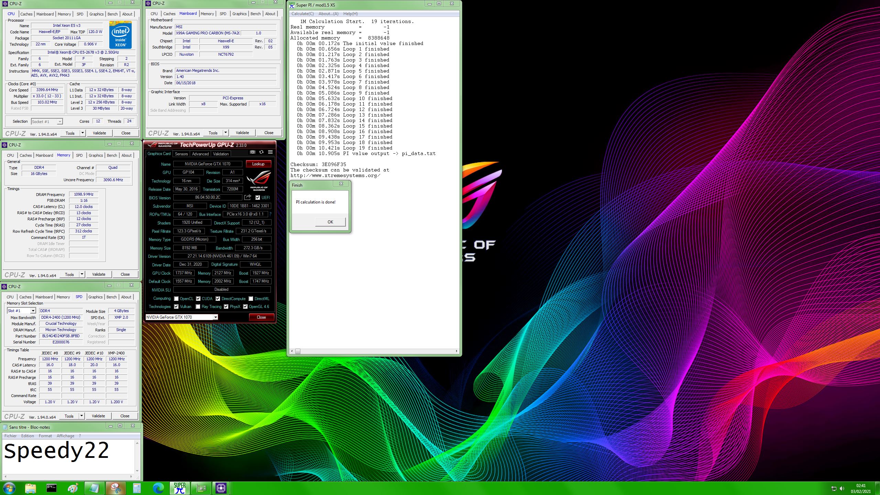Switch to Notepad on the taskbar

tap(94, 488)
